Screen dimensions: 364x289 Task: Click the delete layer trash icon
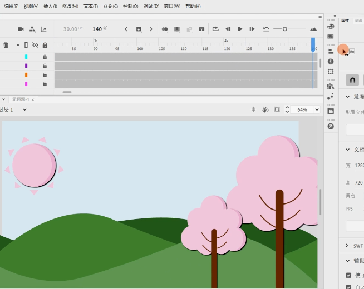6,45
